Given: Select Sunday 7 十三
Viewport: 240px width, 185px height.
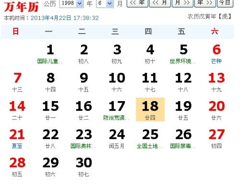Looking at the screenshot, I should [17, 82].
